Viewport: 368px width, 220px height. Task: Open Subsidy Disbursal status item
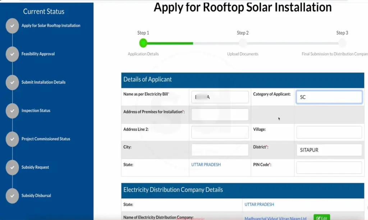click(x=36, y=195)
